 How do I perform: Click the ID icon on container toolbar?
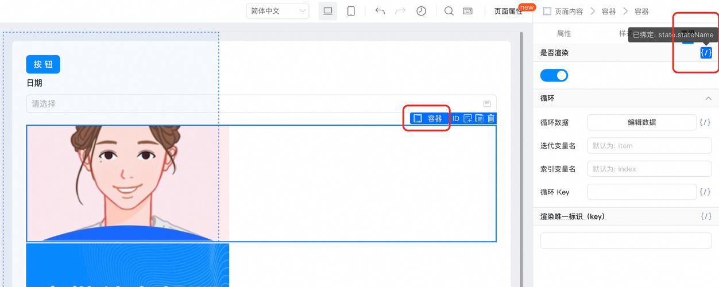point(456,118)
